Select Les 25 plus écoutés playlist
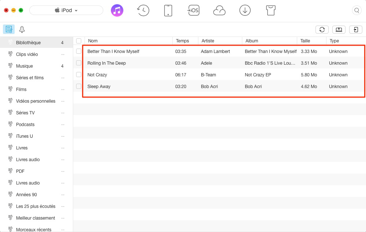Viewport: 366px width, 232px height. click(36, 206)
